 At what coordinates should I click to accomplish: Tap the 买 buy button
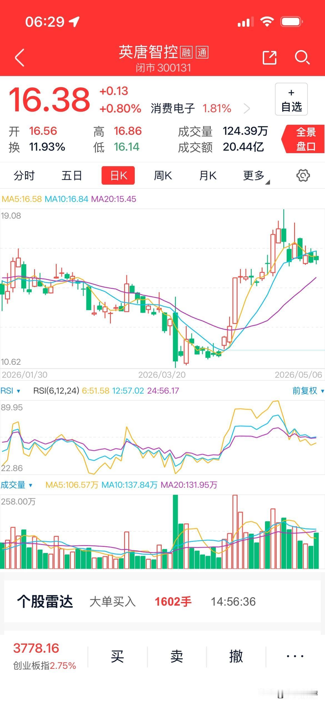tap(117, 657)
